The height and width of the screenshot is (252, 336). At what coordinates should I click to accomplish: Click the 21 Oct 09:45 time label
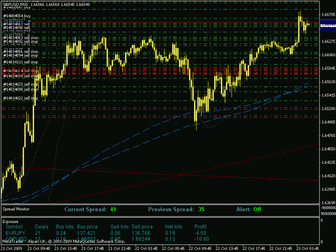(x=39, y=249)
